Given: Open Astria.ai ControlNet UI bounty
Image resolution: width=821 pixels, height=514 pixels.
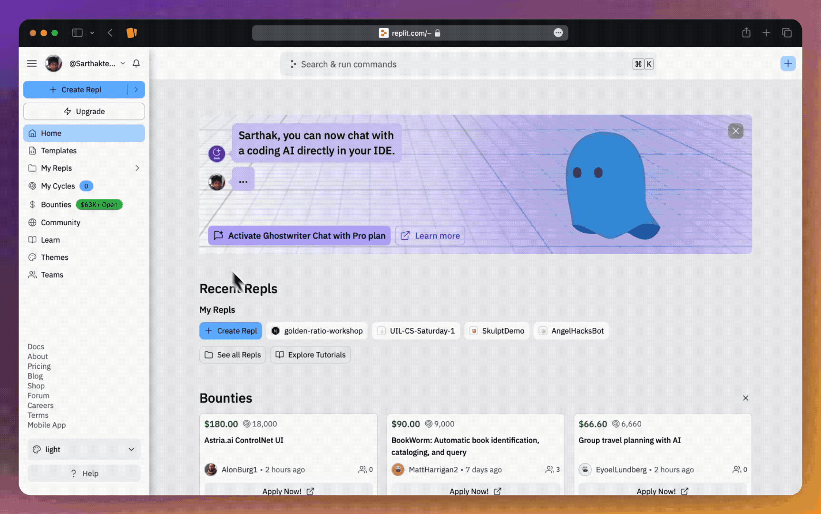Looking at the screenshot, I should point(244,440).
